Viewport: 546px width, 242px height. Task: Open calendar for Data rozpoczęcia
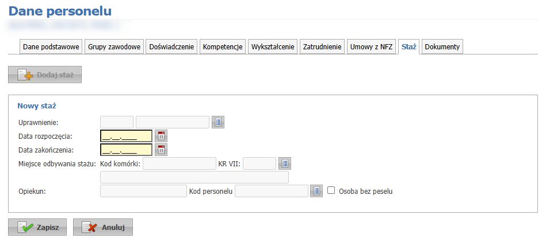[161, 136]
